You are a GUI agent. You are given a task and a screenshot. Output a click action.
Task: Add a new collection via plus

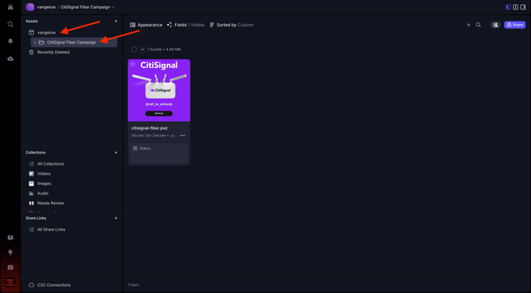116,152
